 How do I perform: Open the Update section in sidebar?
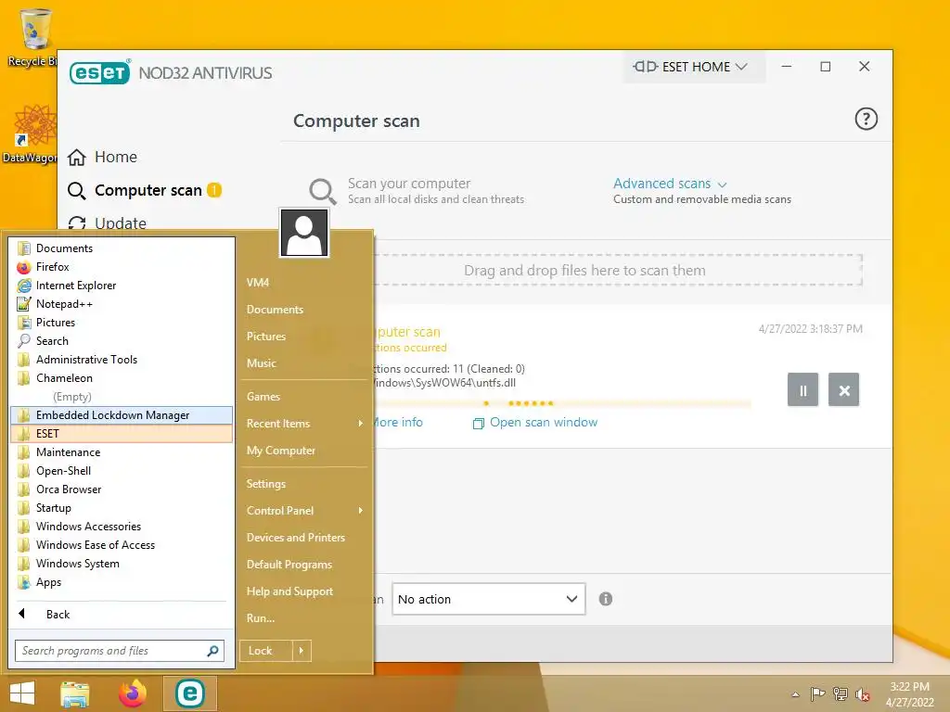[108, 222]
